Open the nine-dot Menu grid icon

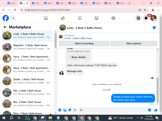(138, 18)
